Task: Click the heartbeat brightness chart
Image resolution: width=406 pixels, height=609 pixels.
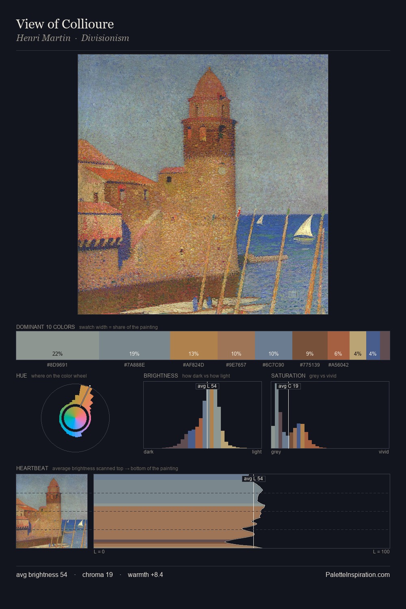Action: [x=242, y=511]
